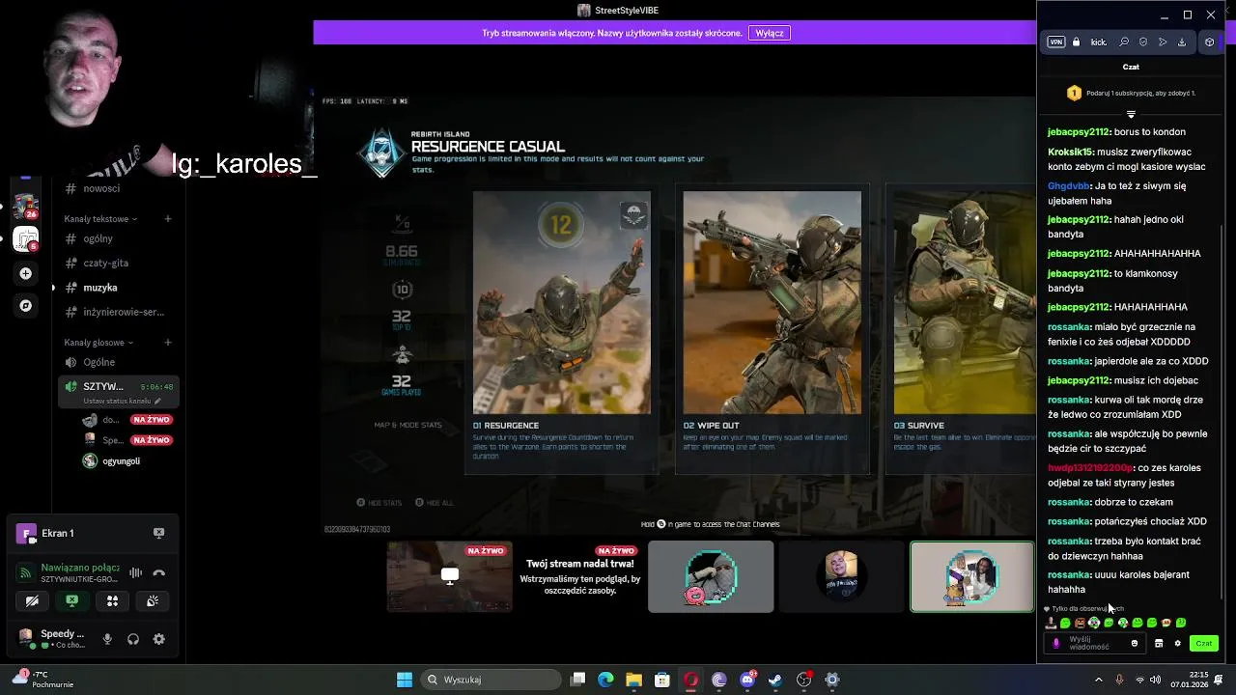Image resolution: width=1236 pixels, height=695 pixels.
Task: Click the site security padlock icon
Action: coord(1076,42)
